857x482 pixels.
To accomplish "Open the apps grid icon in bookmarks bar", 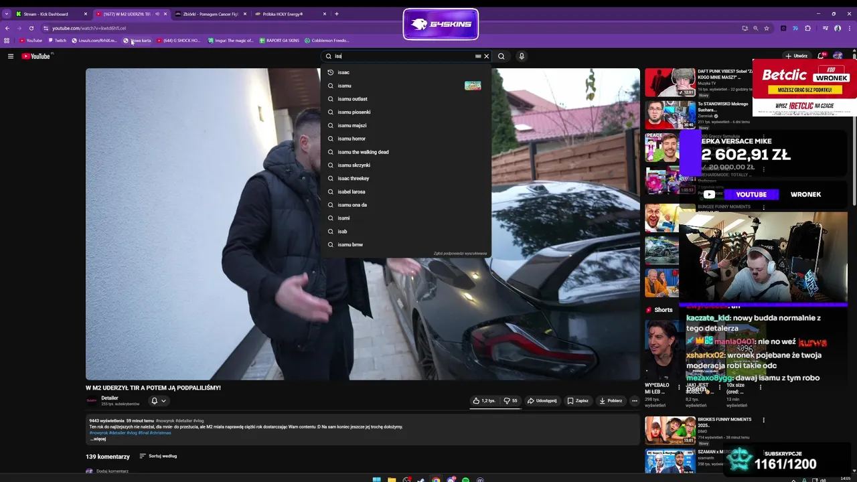I will click(x=7, y=41).
